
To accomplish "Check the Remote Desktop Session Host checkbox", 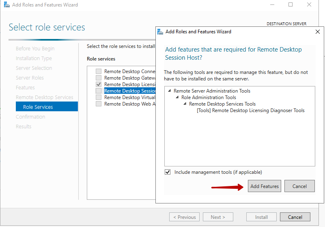I will (99, 91).
